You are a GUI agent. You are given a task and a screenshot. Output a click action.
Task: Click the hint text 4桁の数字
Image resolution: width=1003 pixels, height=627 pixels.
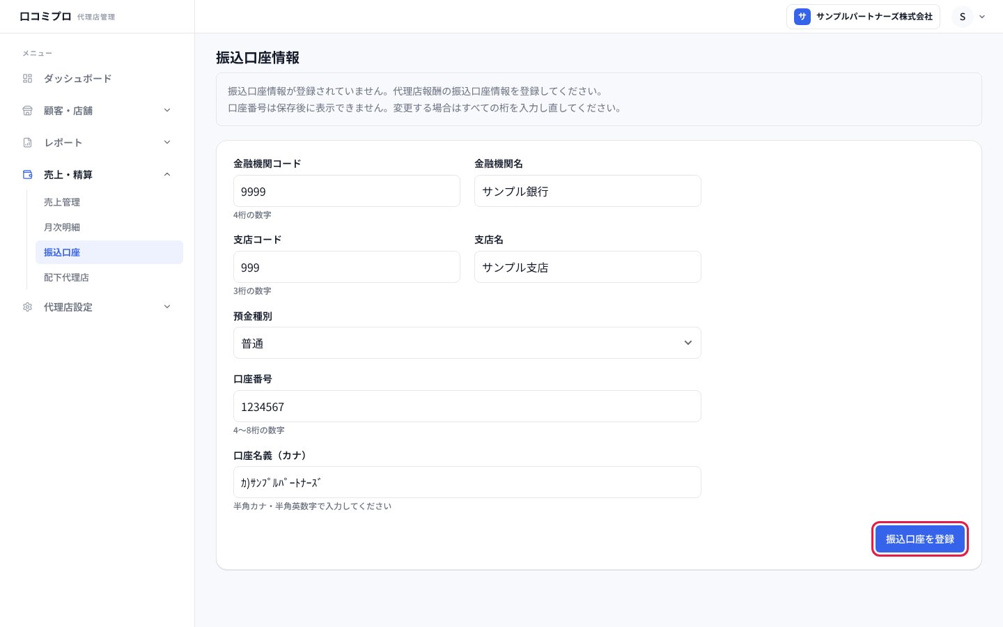click(x=252, y=215)
